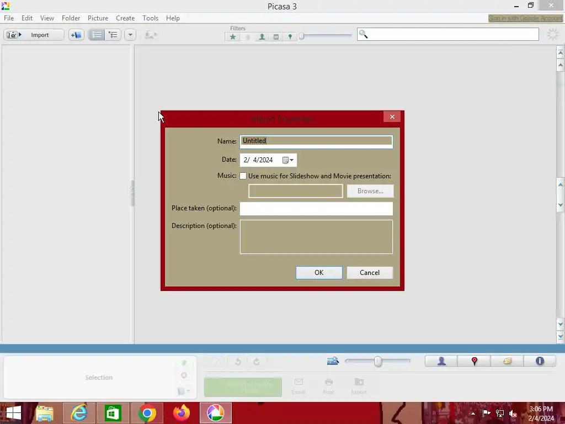The width and height of the screenshot is (565, 424).
Task: Click Sign in with Google Account link
Action: (525, 18)
